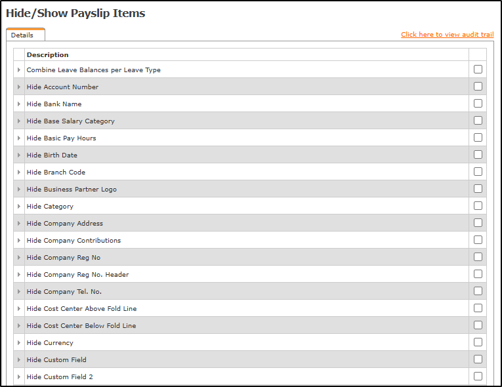Expand the Hide Company Address row

19,224
